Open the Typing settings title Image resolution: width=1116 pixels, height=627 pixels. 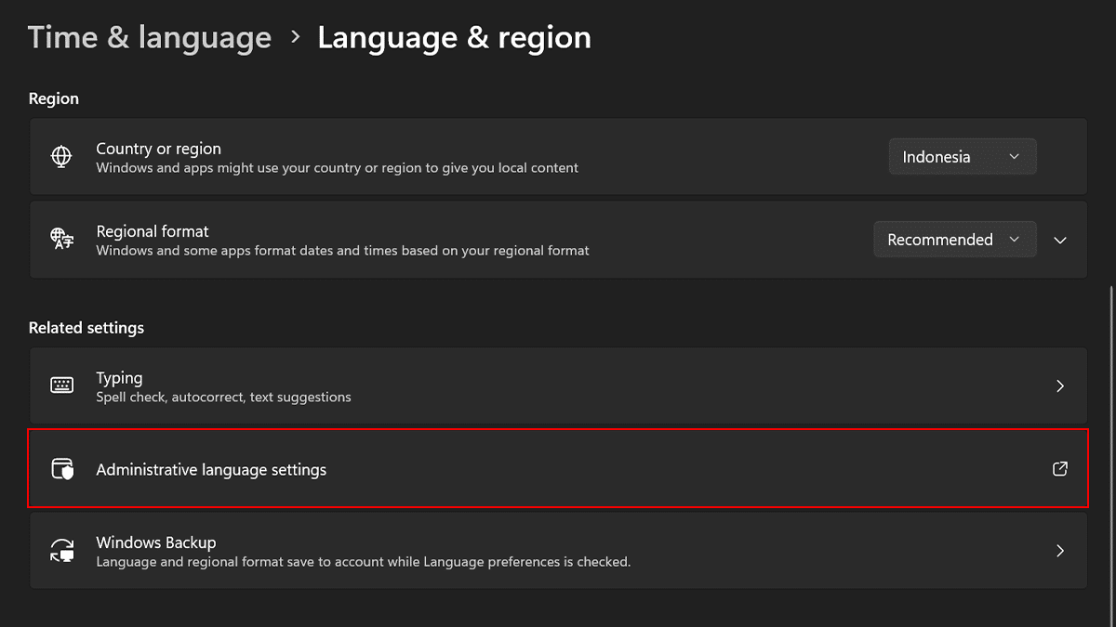click(x=119, y=378)
